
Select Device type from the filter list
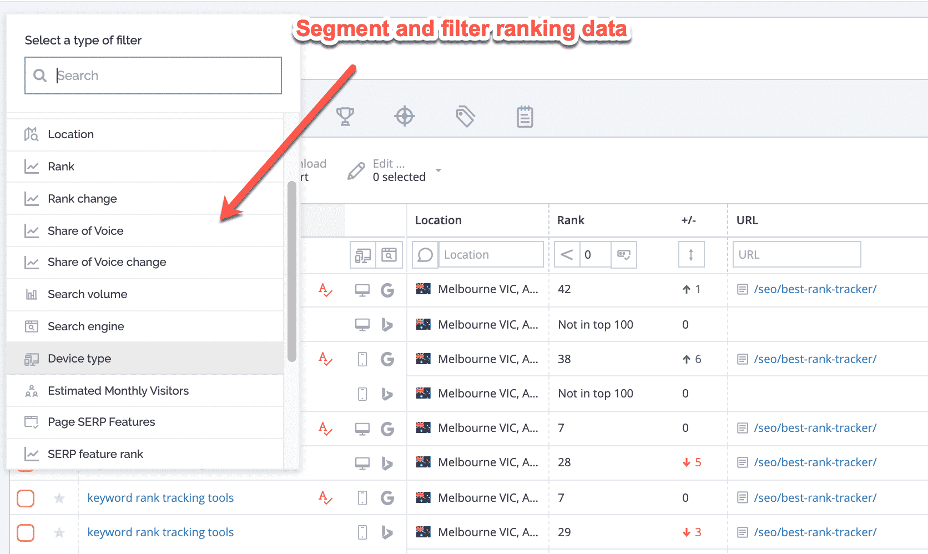click(x=79, y=359)
